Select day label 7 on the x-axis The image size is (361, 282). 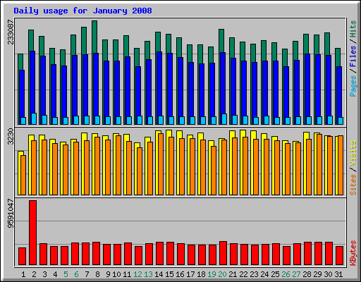point(87,274)
